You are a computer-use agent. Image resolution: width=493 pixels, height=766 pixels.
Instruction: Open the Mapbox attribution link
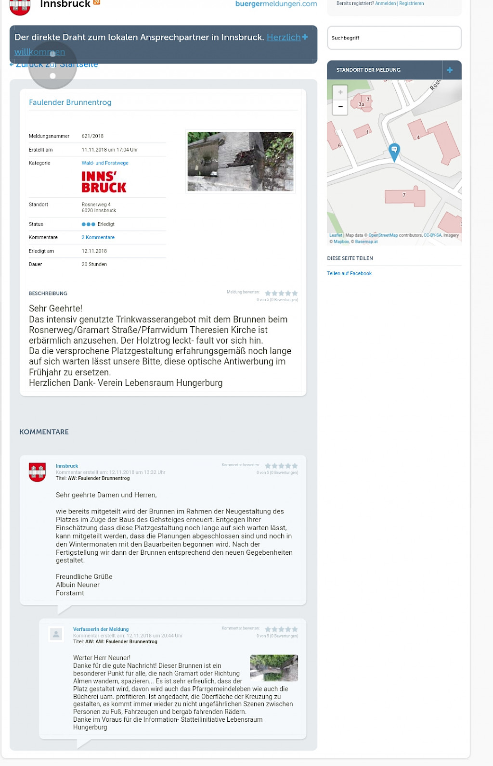click(341, 242)
